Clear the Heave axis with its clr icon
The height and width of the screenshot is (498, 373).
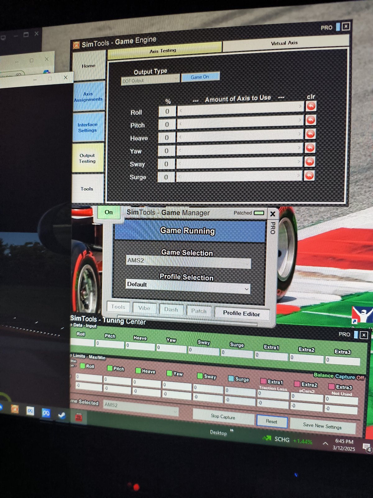point(310,134)
